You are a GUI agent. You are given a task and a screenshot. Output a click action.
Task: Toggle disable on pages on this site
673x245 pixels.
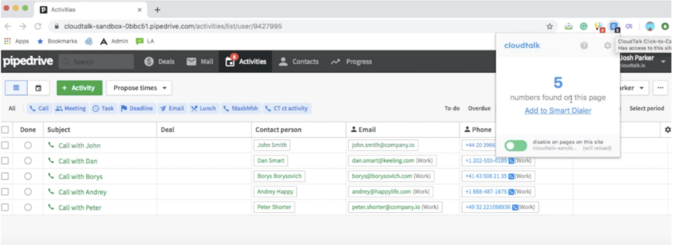click(515, 145)
